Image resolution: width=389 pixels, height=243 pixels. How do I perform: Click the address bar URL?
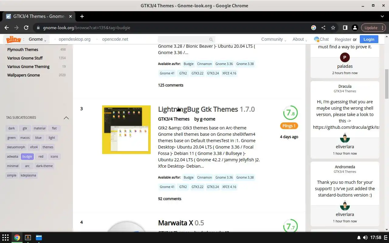coord(87,28)
